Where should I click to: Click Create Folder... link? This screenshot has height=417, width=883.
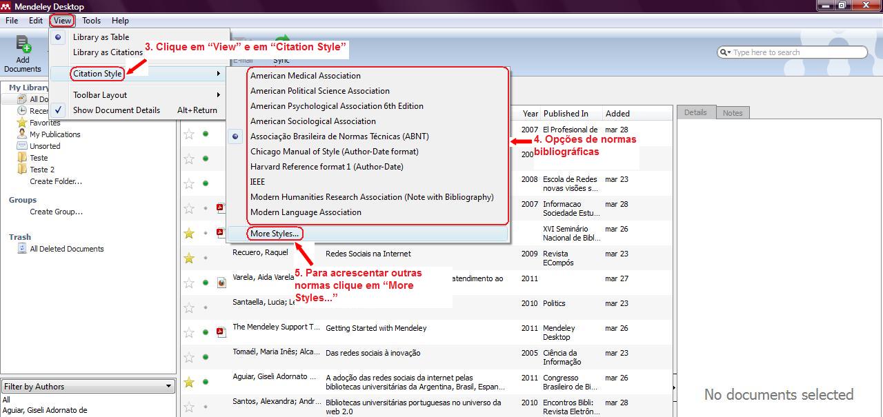click(x=56, y=181)
